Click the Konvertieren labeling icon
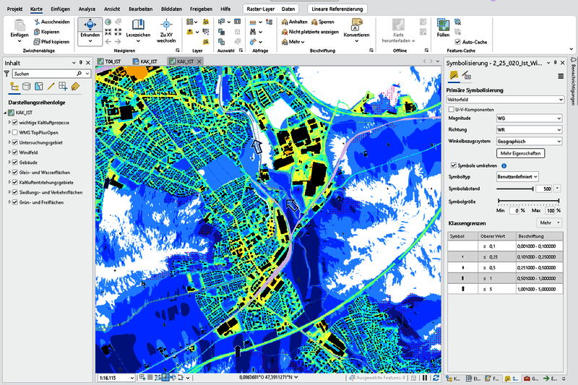This screenshot has height=385, width=578. [356, 25]
